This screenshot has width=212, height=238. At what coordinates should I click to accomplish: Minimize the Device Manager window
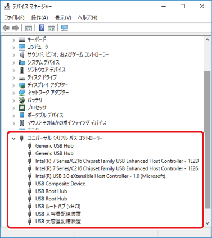tap(164, 7)
